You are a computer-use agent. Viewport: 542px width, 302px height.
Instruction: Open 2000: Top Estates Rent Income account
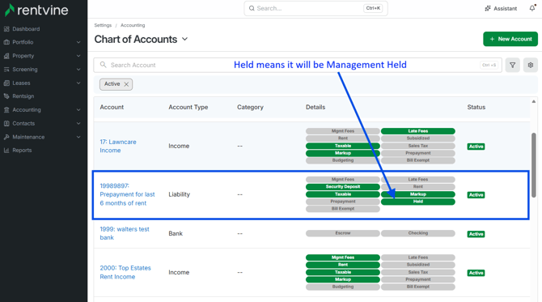(125, 272)
